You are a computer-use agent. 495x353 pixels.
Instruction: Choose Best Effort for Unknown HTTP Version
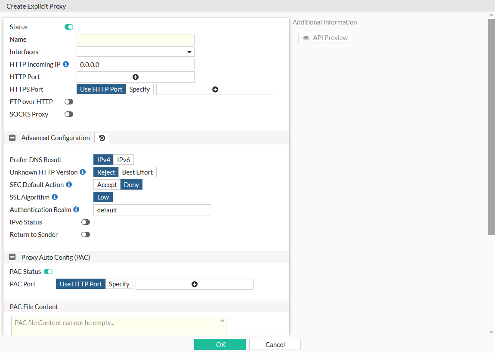[137, 172]
